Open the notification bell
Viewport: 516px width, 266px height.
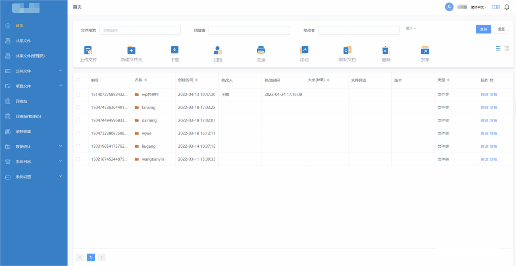(507, 7)
